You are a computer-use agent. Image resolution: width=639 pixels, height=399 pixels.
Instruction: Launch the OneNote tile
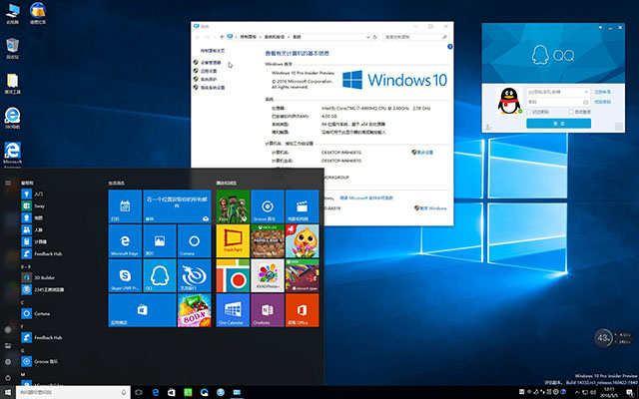[x=267, y=309]
